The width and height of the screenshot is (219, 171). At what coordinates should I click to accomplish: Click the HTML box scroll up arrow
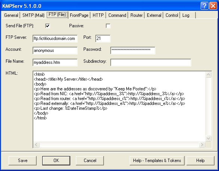pos(209,74)
